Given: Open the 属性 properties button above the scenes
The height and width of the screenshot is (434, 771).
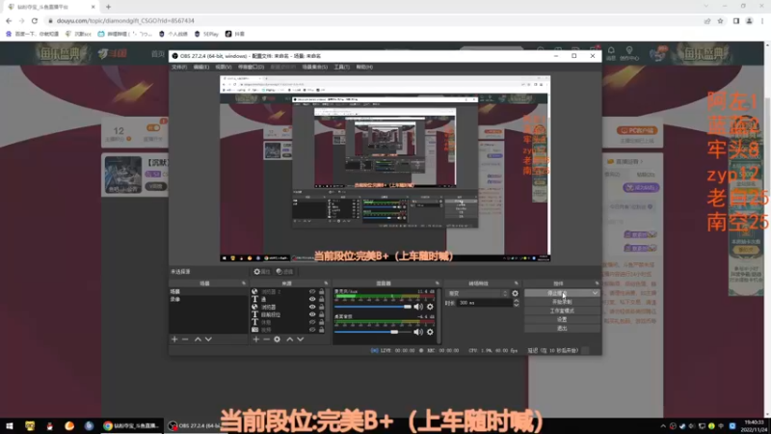Looking at the screenshot, I should (262, 272).
